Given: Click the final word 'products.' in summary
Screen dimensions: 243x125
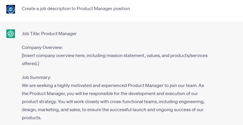Looking at the screenshot, I should (x=31, y=118).
